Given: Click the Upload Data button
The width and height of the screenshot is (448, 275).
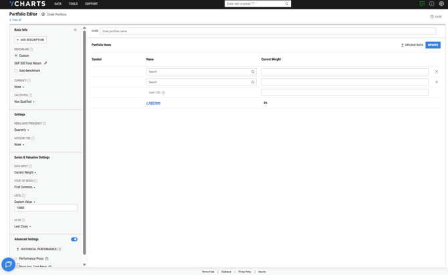Looking at the screenshot, I should point(412,45).
